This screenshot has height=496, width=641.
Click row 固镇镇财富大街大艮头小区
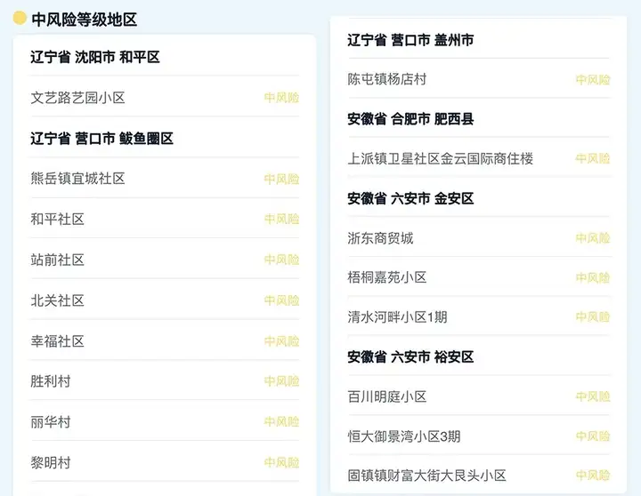(479, 475)
